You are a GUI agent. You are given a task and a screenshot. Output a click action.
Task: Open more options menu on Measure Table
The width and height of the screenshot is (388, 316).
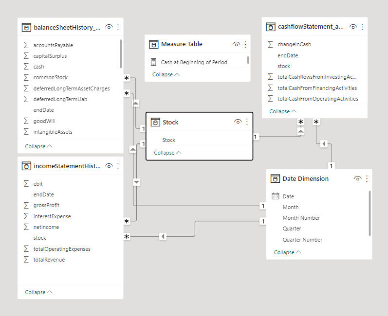245,44
